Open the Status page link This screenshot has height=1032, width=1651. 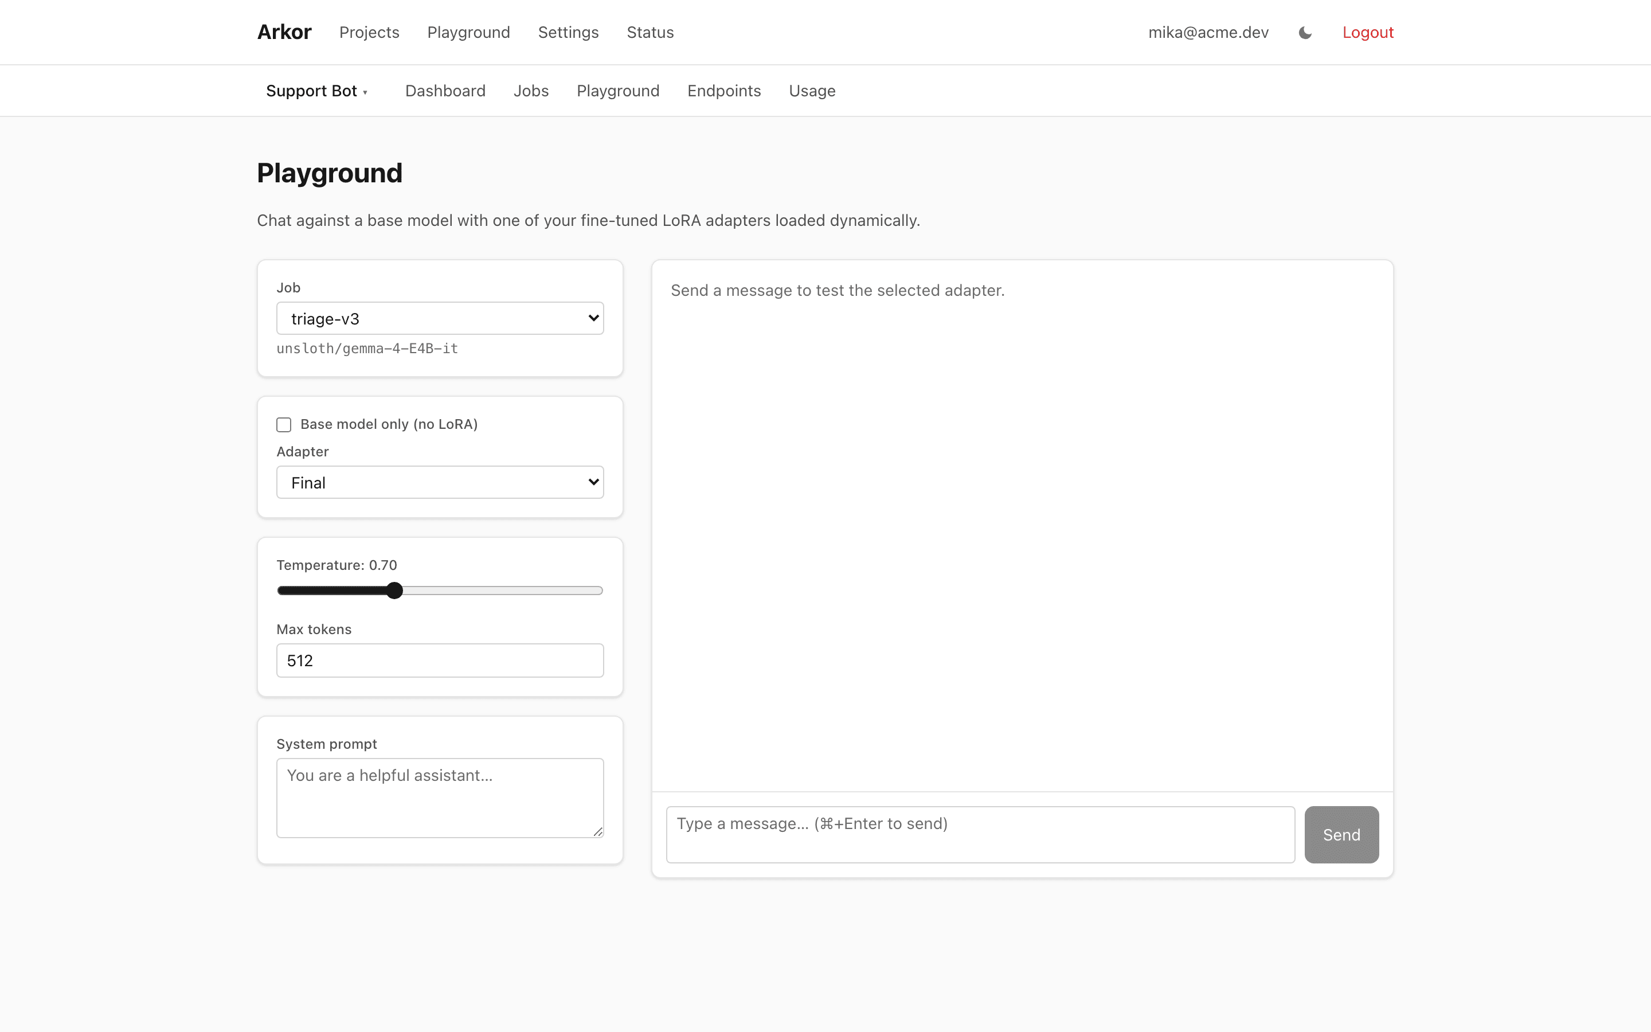tap(650, 32)
